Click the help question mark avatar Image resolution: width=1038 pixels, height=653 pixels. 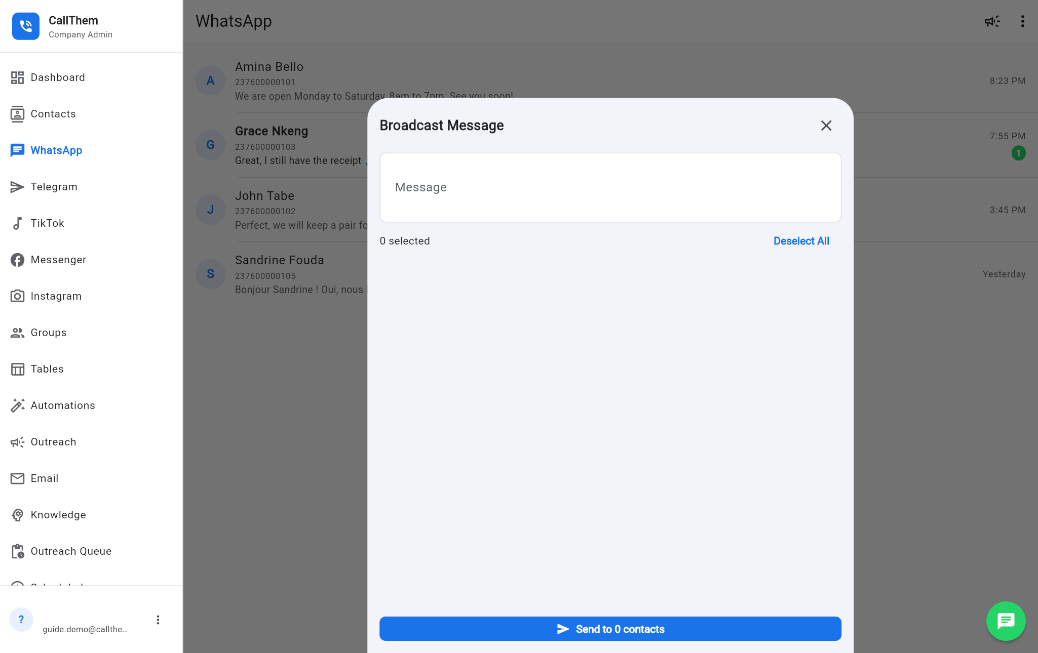[x=21, y=620]
